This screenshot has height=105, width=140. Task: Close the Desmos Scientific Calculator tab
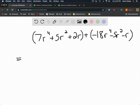pos(80,5)
